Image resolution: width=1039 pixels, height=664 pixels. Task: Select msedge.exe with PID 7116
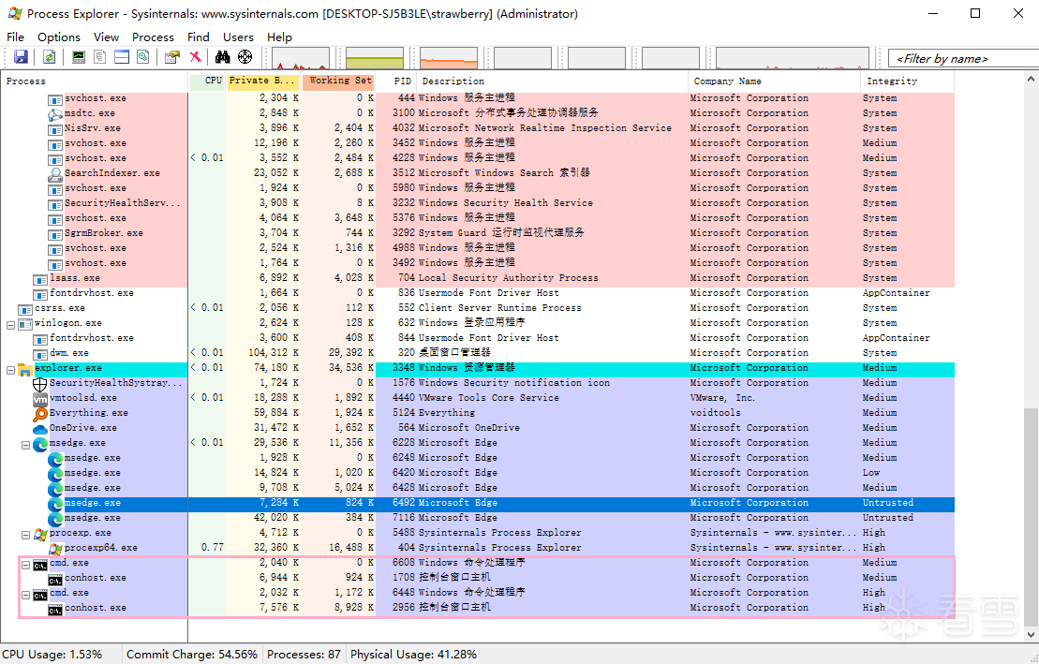click(477, 518)
